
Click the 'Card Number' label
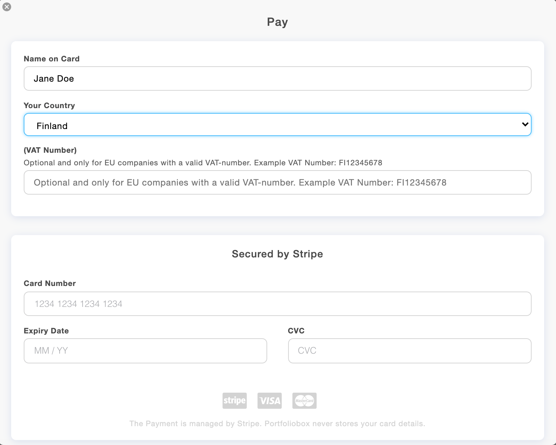click(50, 284)
